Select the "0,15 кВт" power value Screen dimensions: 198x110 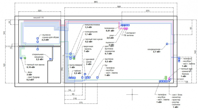click(x=31, y=67)
